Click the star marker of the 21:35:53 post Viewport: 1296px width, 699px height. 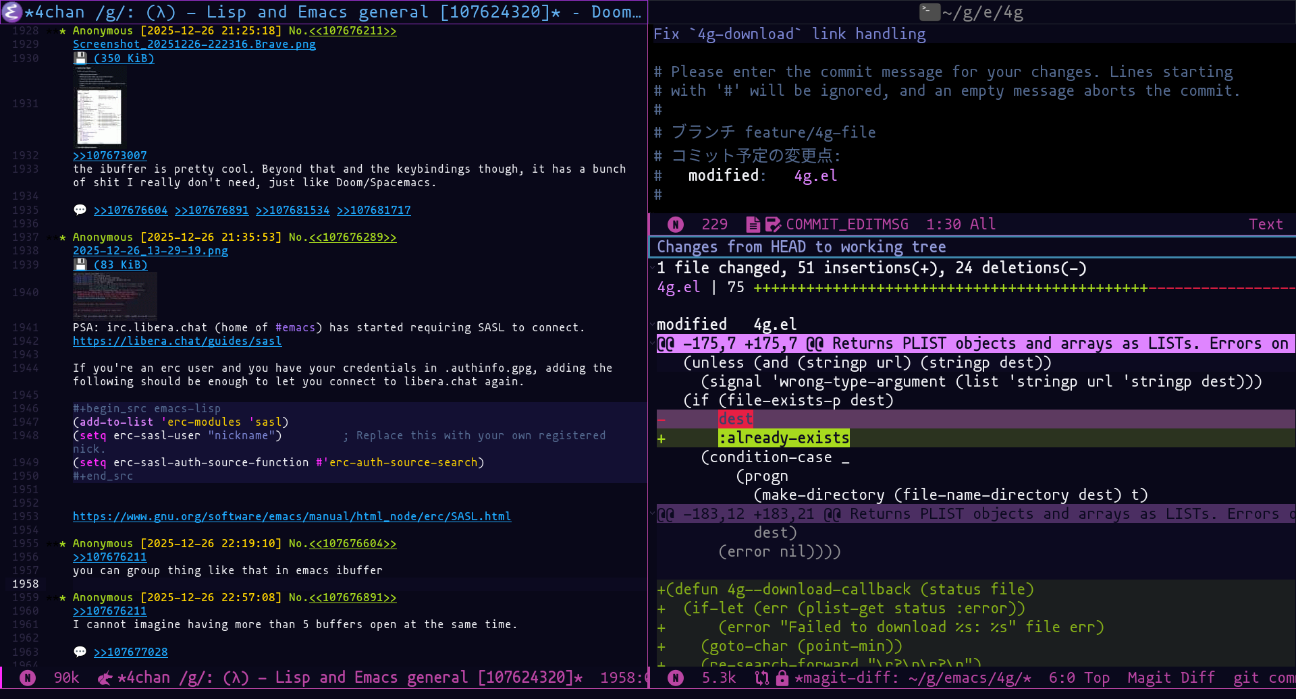tap(63, 237)
